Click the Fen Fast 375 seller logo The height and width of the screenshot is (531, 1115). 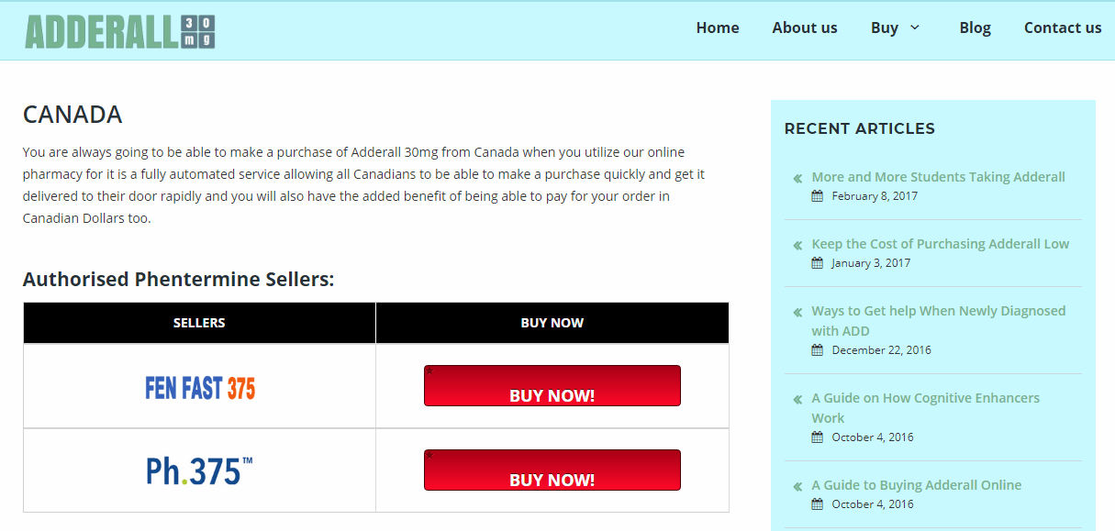[200, 388]
